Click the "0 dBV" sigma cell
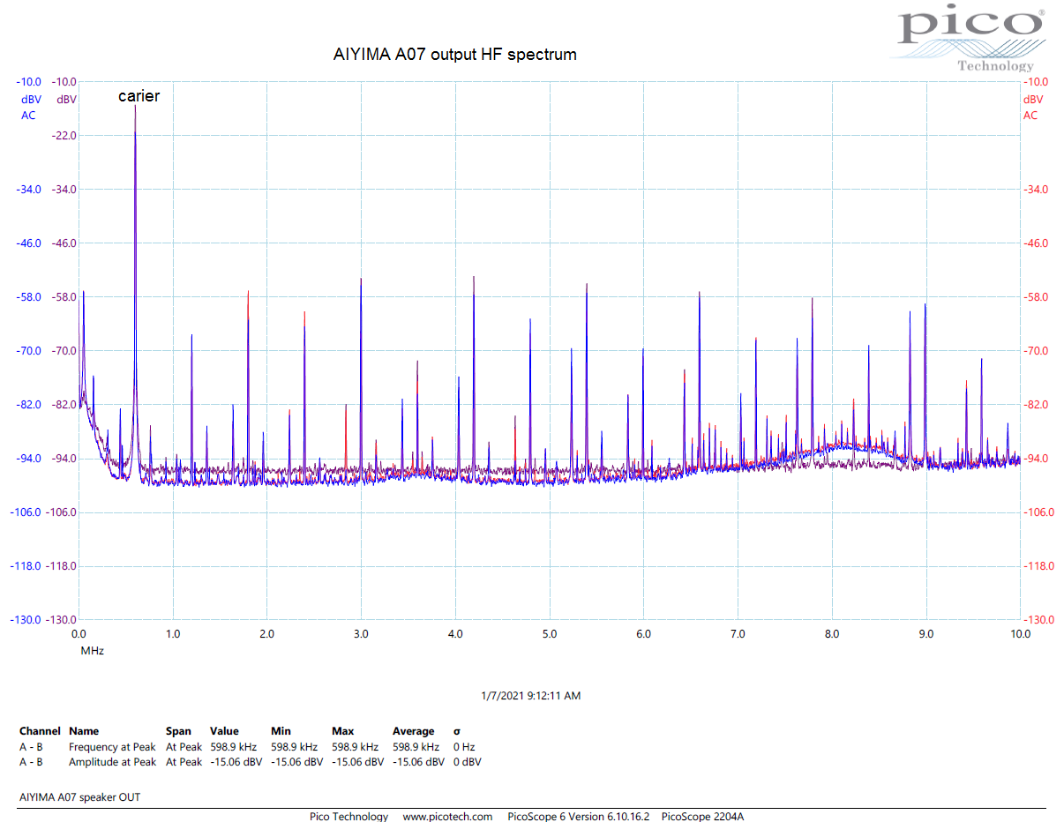Viewport: 1064px width, 822px height. (468, 762)
